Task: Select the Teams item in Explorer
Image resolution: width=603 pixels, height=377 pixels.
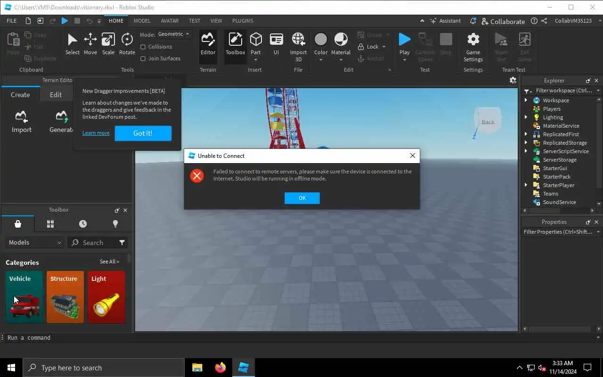Action: tap(550, 194)
